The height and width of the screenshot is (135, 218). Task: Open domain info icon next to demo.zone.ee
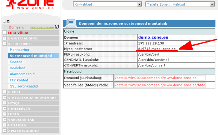[57, 27]
